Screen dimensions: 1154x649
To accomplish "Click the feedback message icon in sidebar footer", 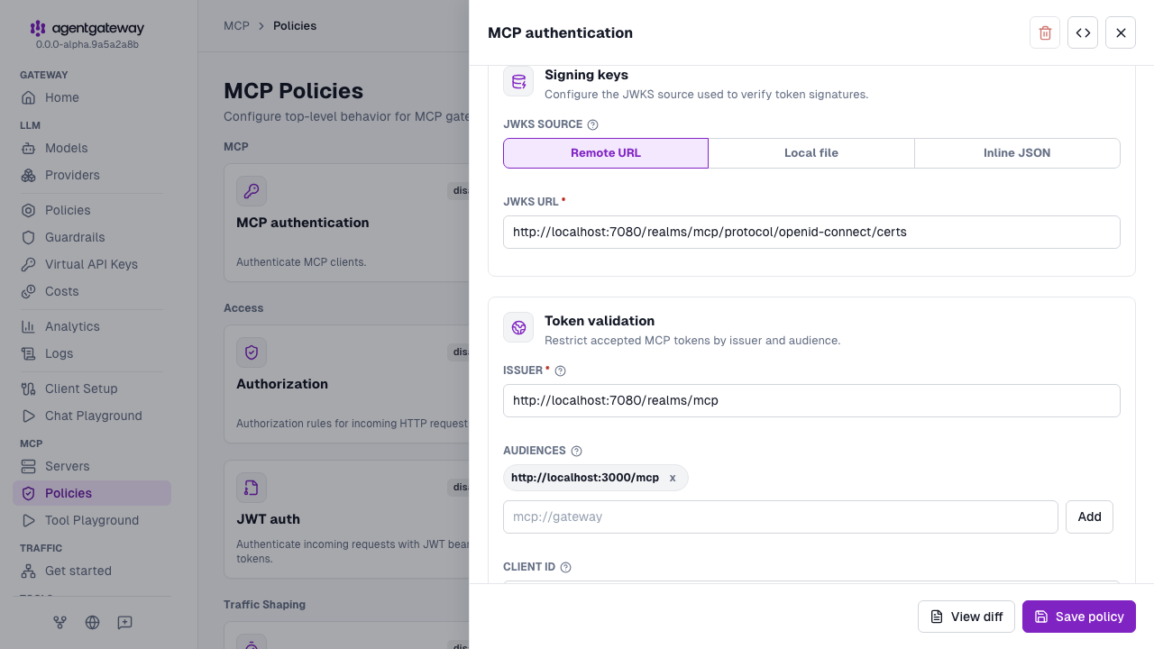I will [x=124, y=622].
